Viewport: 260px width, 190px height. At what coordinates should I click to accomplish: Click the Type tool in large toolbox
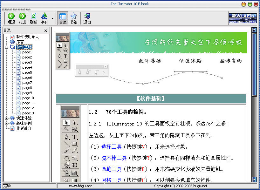(74, 137)
